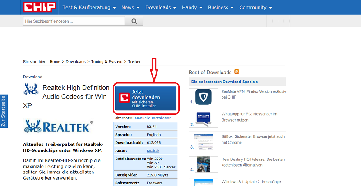Click the Realtek High Definition Audio Codecs title
Image resolution: width=361 pixels, height=186 pixels.
click(x=67, y=96)
